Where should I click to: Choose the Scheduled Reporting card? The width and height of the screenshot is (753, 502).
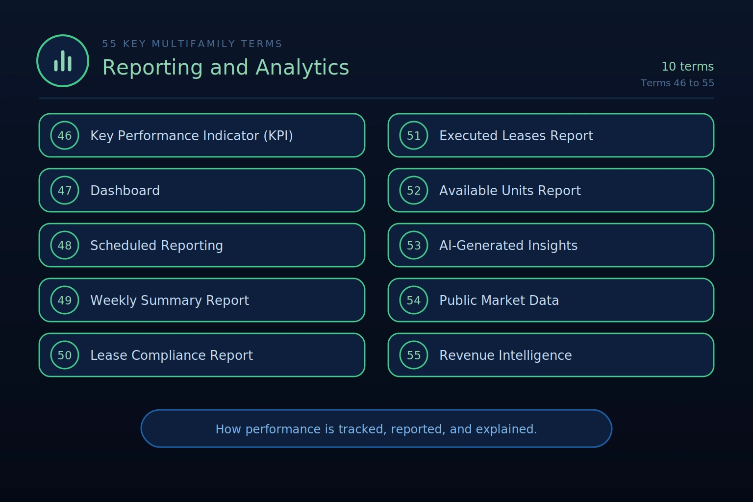[x=202, y=245]
